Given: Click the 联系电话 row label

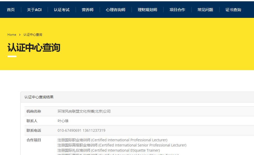Looking at the screenshot, I should click(x=34, y=130).
